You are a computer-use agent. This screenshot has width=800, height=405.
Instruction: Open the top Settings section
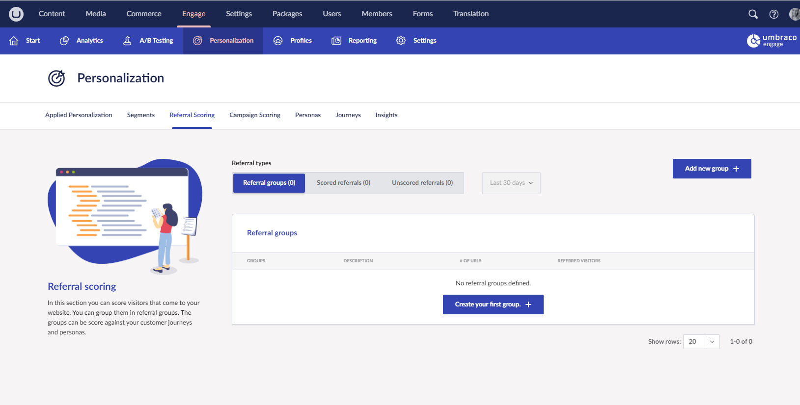pyautogui.click(x=239, y=14)
